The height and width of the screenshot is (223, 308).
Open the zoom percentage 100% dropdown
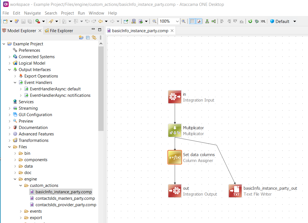pyautogui.click(x=177, y=21)
